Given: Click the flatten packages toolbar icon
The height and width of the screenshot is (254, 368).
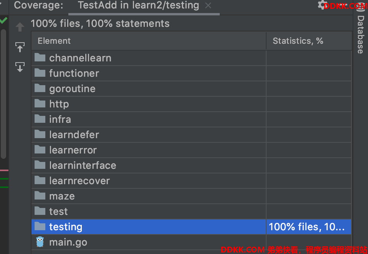Looking at the screenshot, I should pos(20,48).
